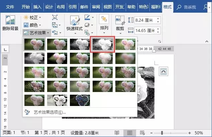Screen dimensions: 212x137
Task: Select the plastic-wrap textured effect, fourth row first
Action: pos(34,86)
